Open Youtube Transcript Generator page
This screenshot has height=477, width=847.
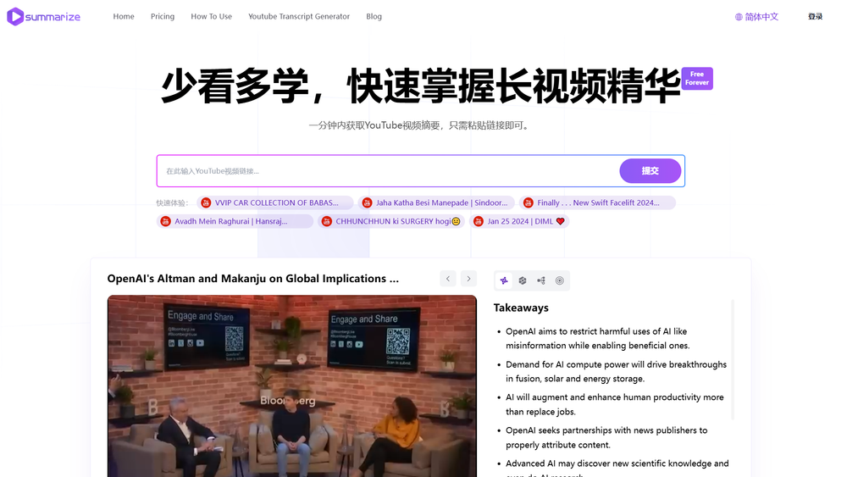[299, 17]
